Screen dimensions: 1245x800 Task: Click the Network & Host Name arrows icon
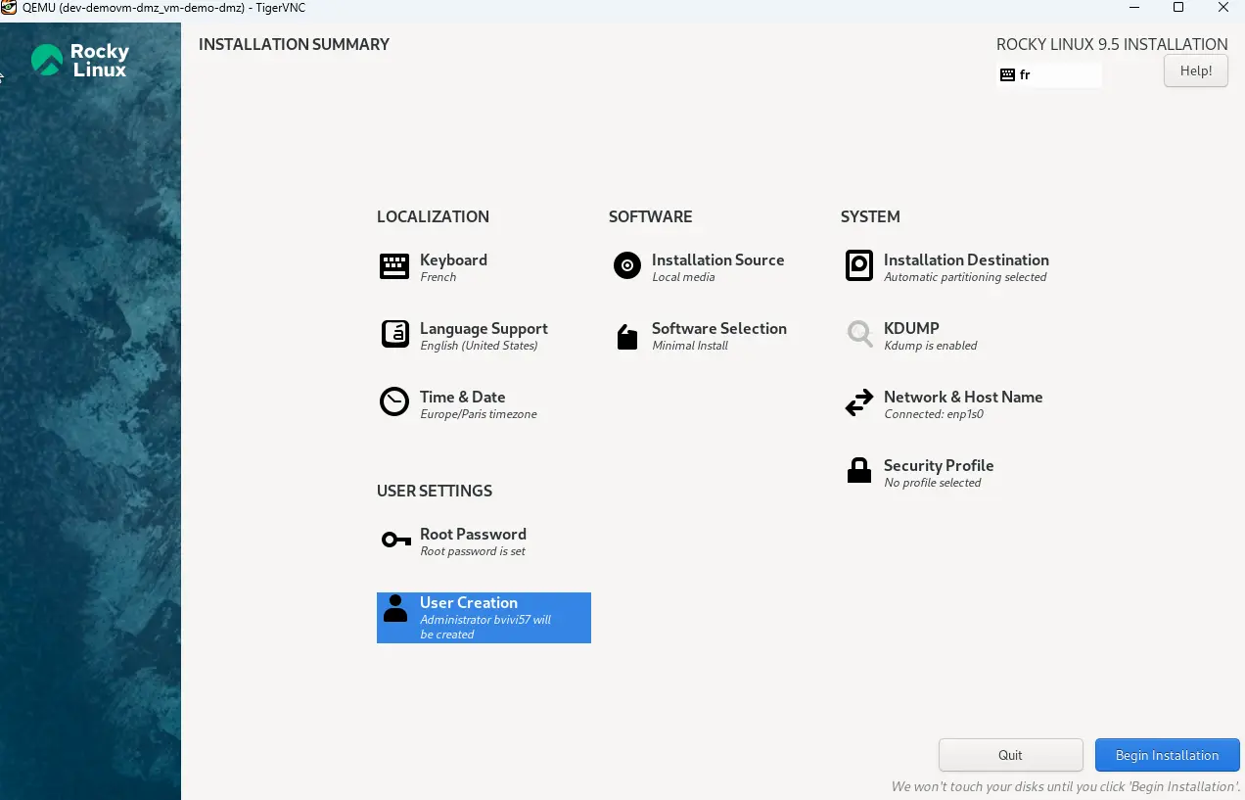(858, 403)
